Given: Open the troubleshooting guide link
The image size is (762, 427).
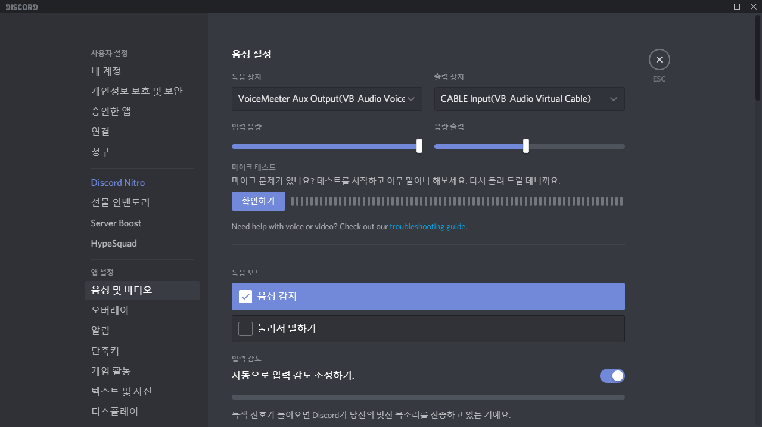Looking at the screenshot, I should (428, 227).
